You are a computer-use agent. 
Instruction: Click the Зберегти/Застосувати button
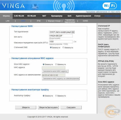point(48,107)
